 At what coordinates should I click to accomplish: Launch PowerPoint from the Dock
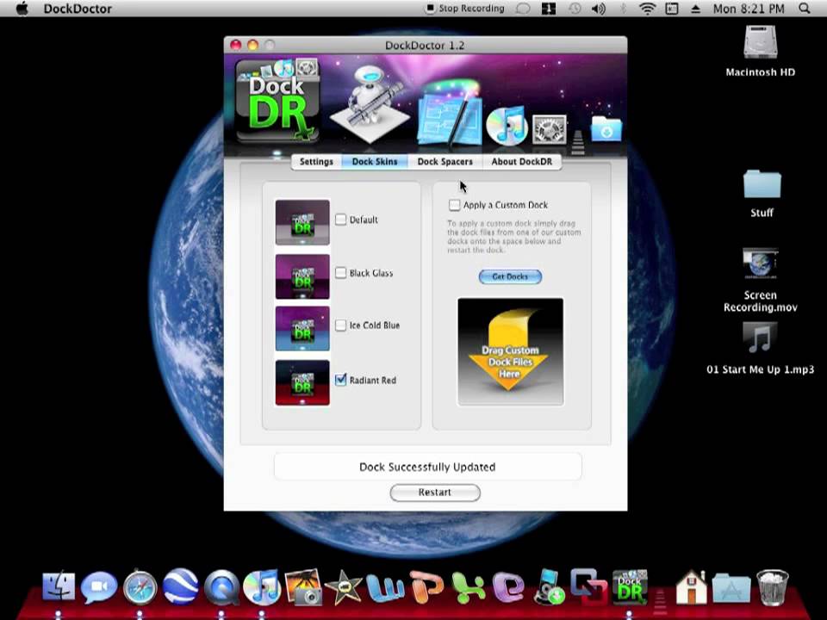tap(426, 586)
